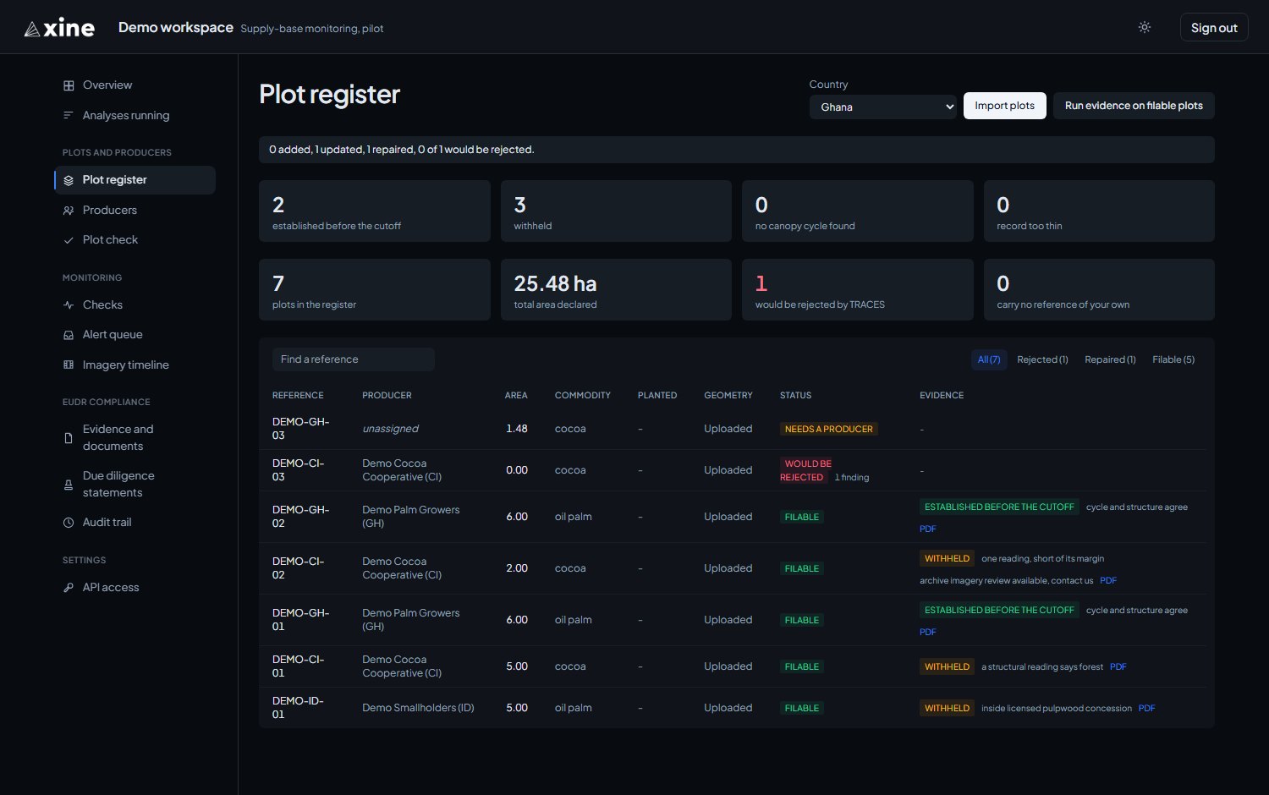
Task: Click reference DEMO-GH-03 in the table
Action: pyautogui.click(x=300, y=429)
